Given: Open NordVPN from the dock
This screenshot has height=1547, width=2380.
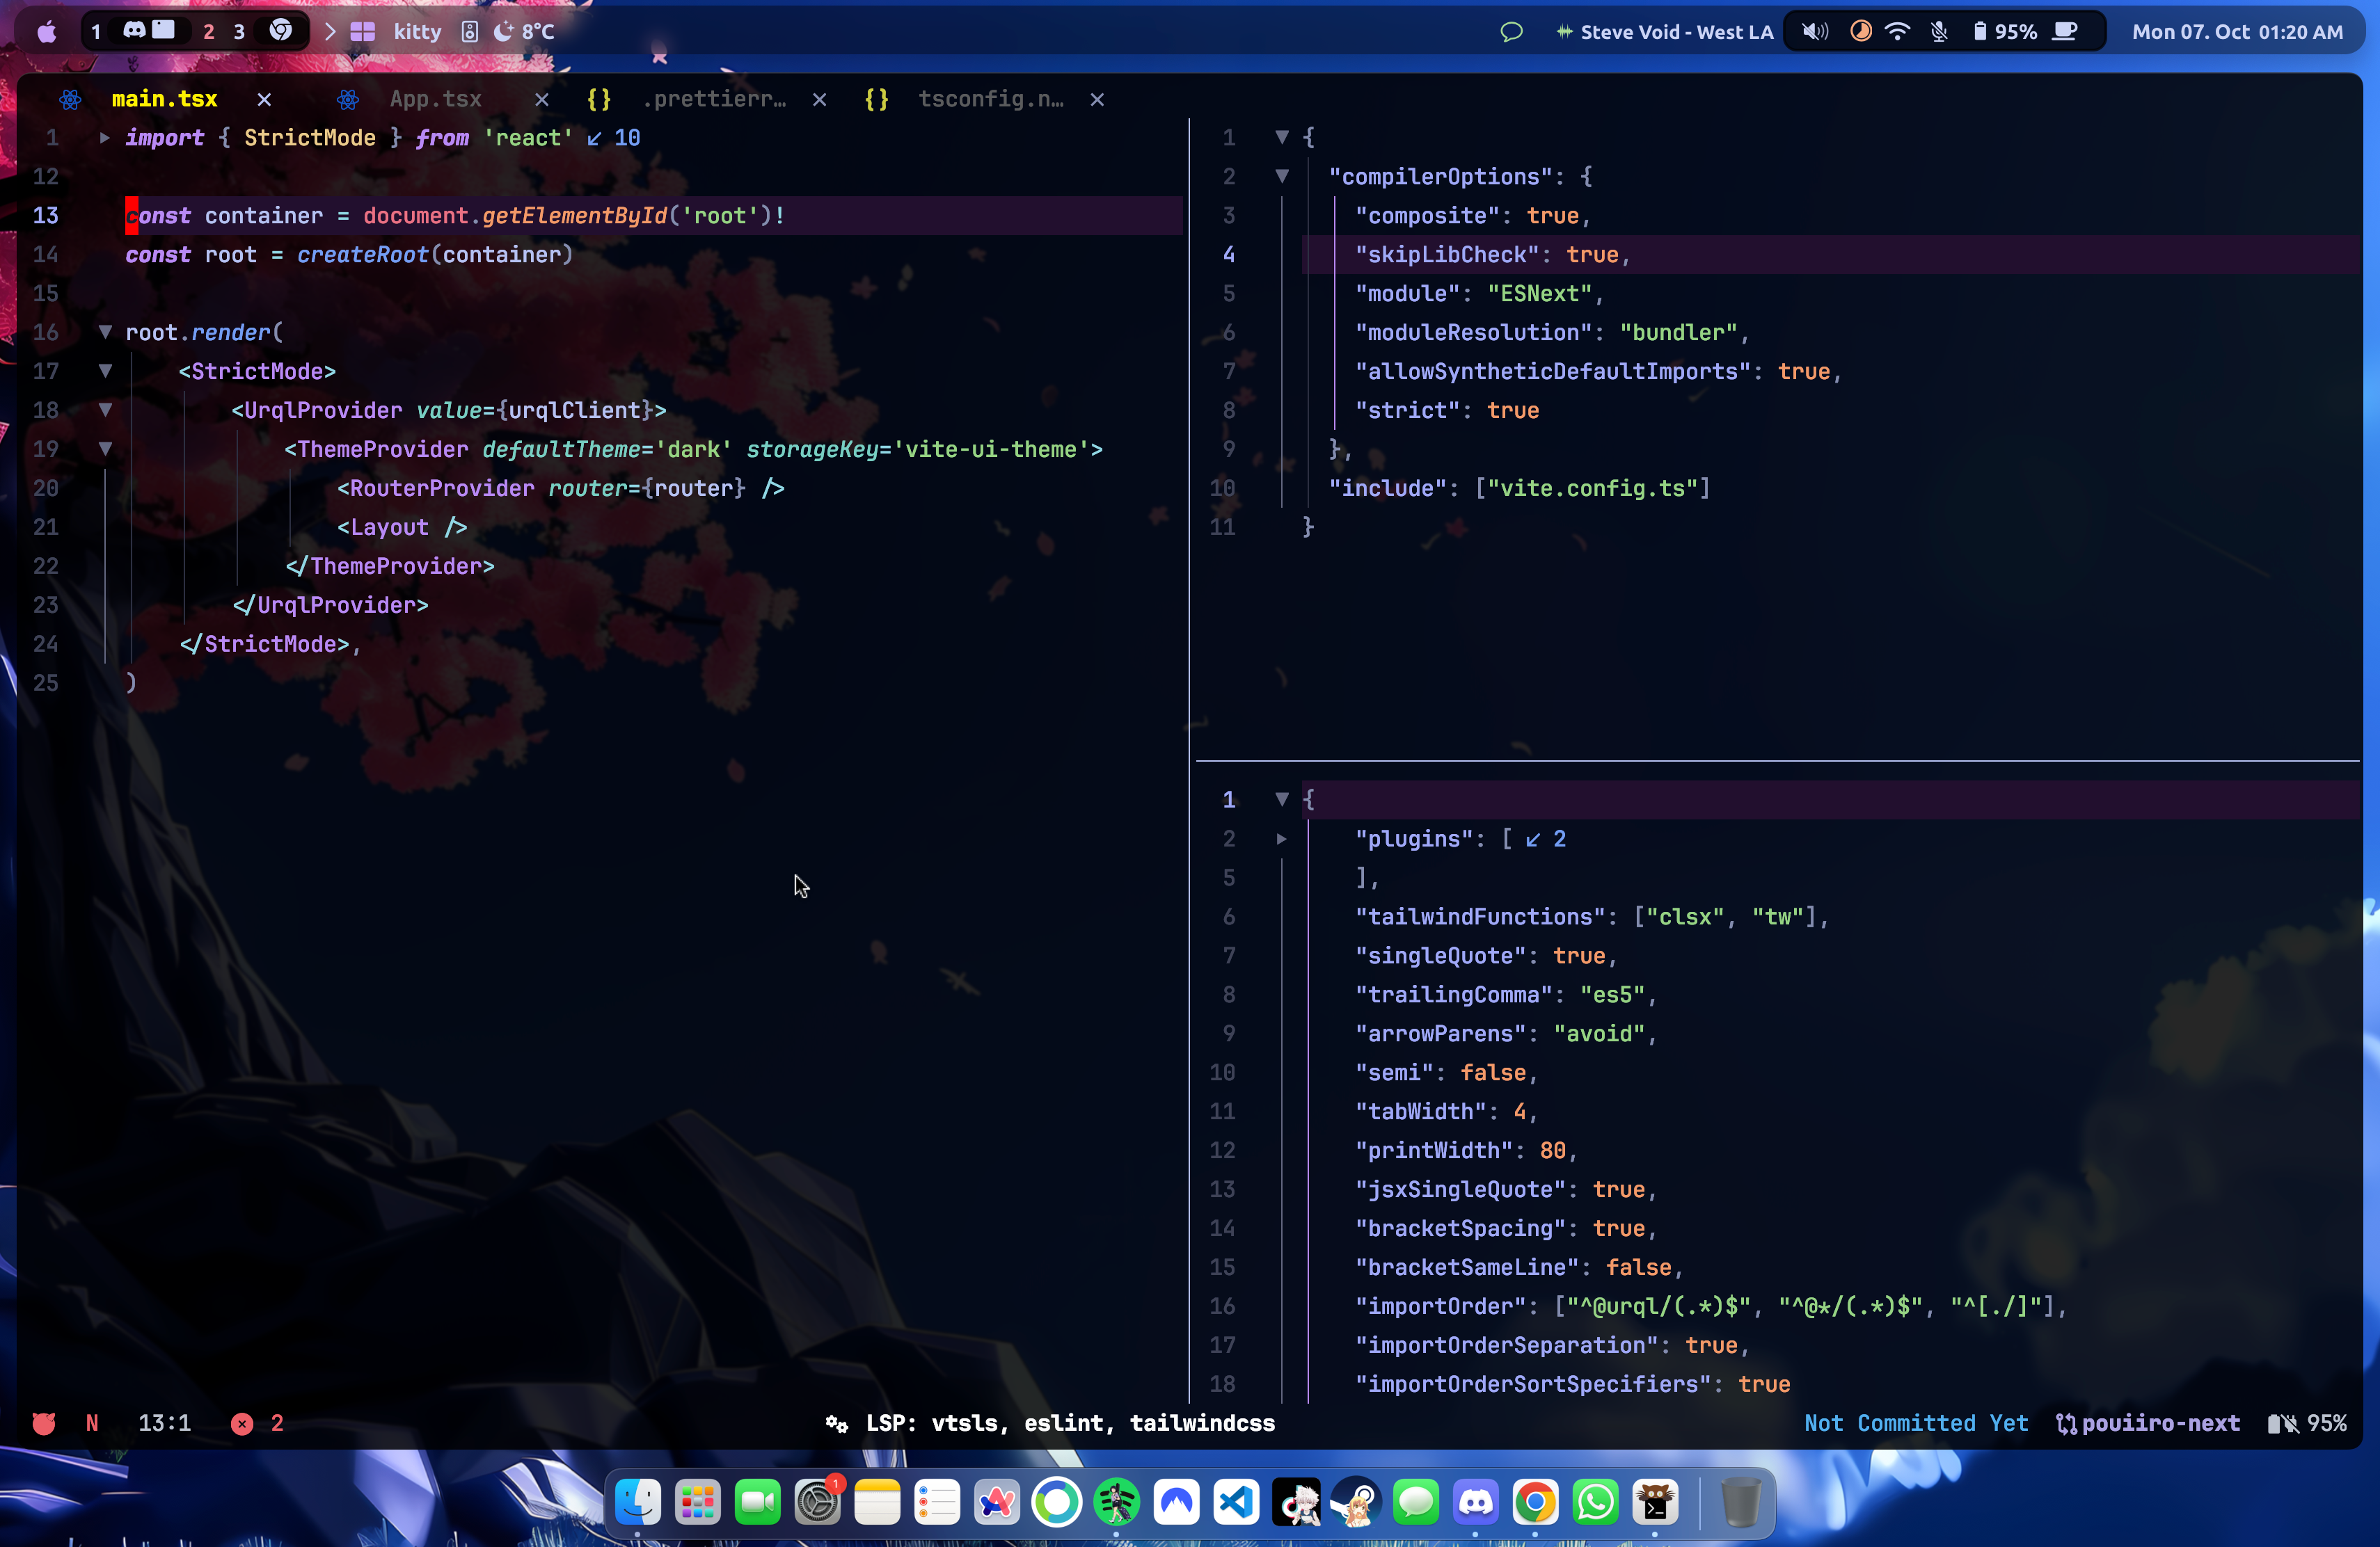Looking at the screenshot, I should click(1177, 1501).
